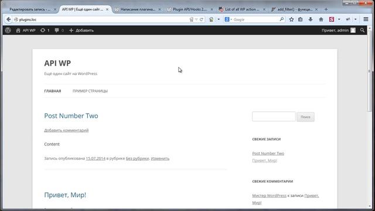The height and width of the screenshot is (211, 375).
Task: Reload the page with the refresh icon
Action: click(202, 19)
